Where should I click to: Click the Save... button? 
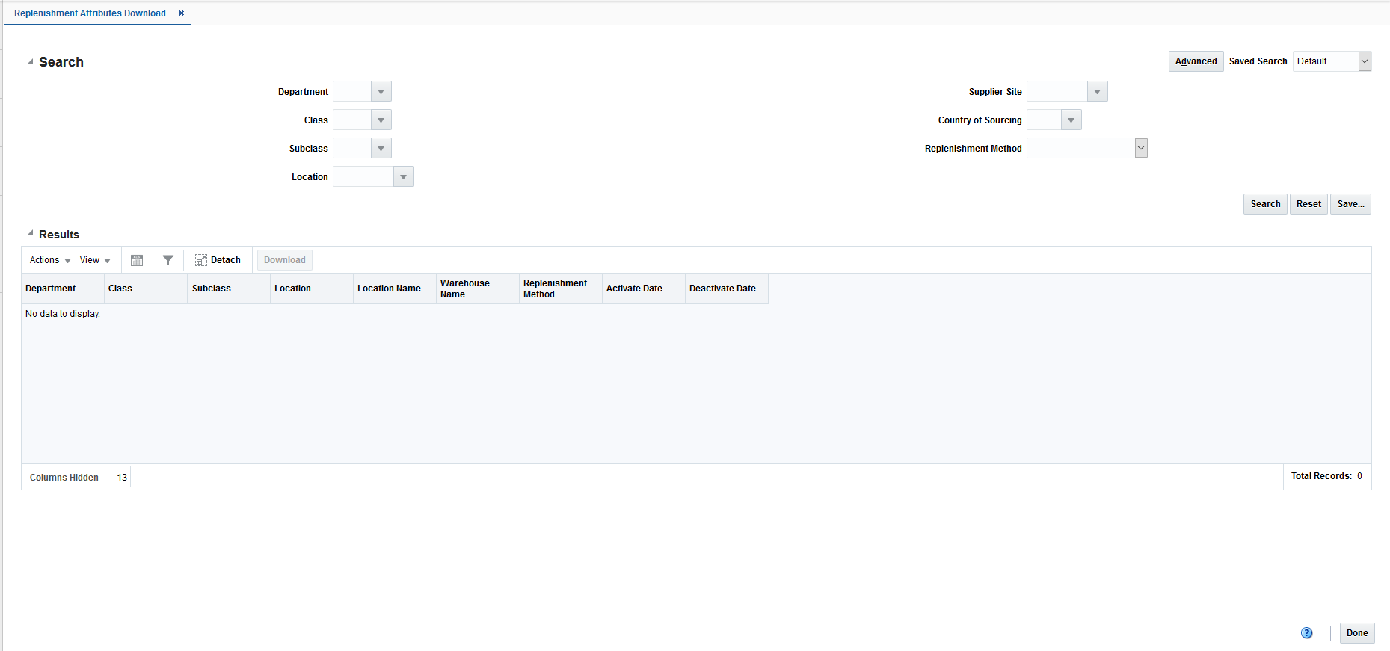[x=1350, y=204]
